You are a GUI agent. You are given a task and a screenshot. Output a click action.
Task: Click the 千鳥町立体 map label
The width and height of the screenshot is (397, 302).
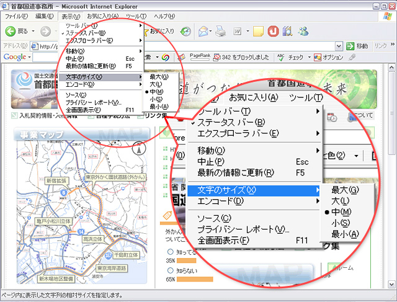click(126, 255)
